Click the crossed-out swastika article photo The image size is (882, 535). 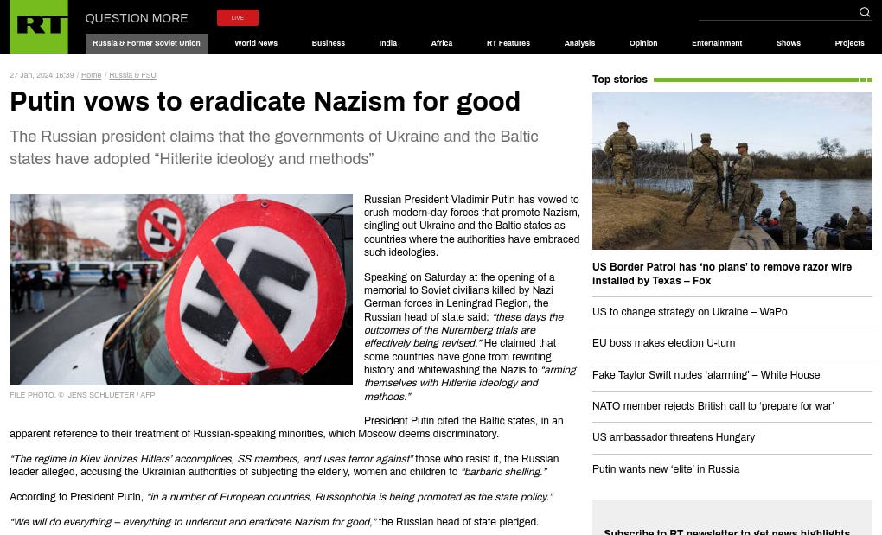(181, 290)
